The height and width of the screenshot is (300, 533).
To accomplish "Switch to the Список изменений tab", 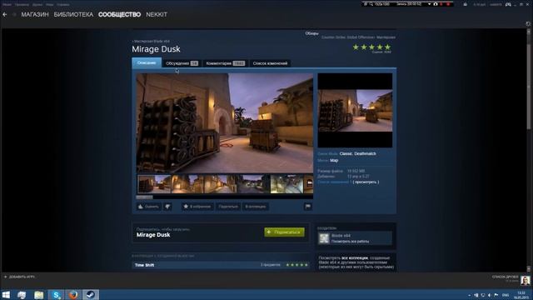I will [270, 63].
